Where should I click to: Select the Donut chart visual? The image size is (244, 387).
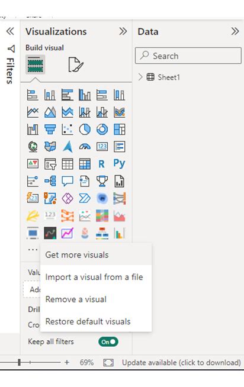click(102, 130)
